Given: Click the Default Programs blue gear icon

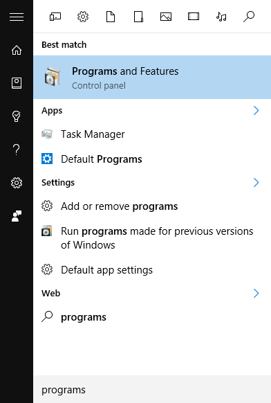Looking at the screenshot, I should 47,159.
